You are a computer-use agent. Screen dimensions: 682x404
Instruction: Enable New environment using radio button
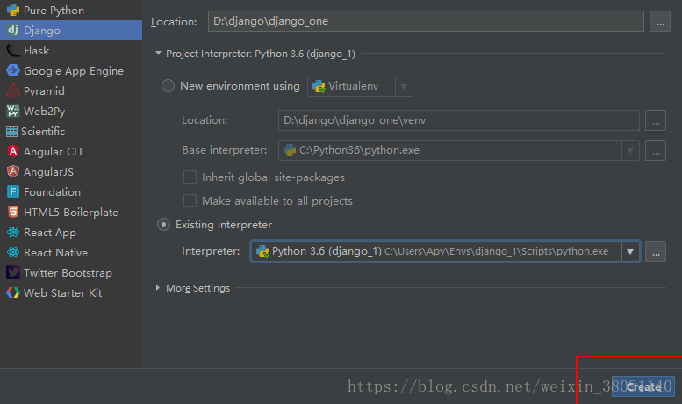[x=168, y=86]
